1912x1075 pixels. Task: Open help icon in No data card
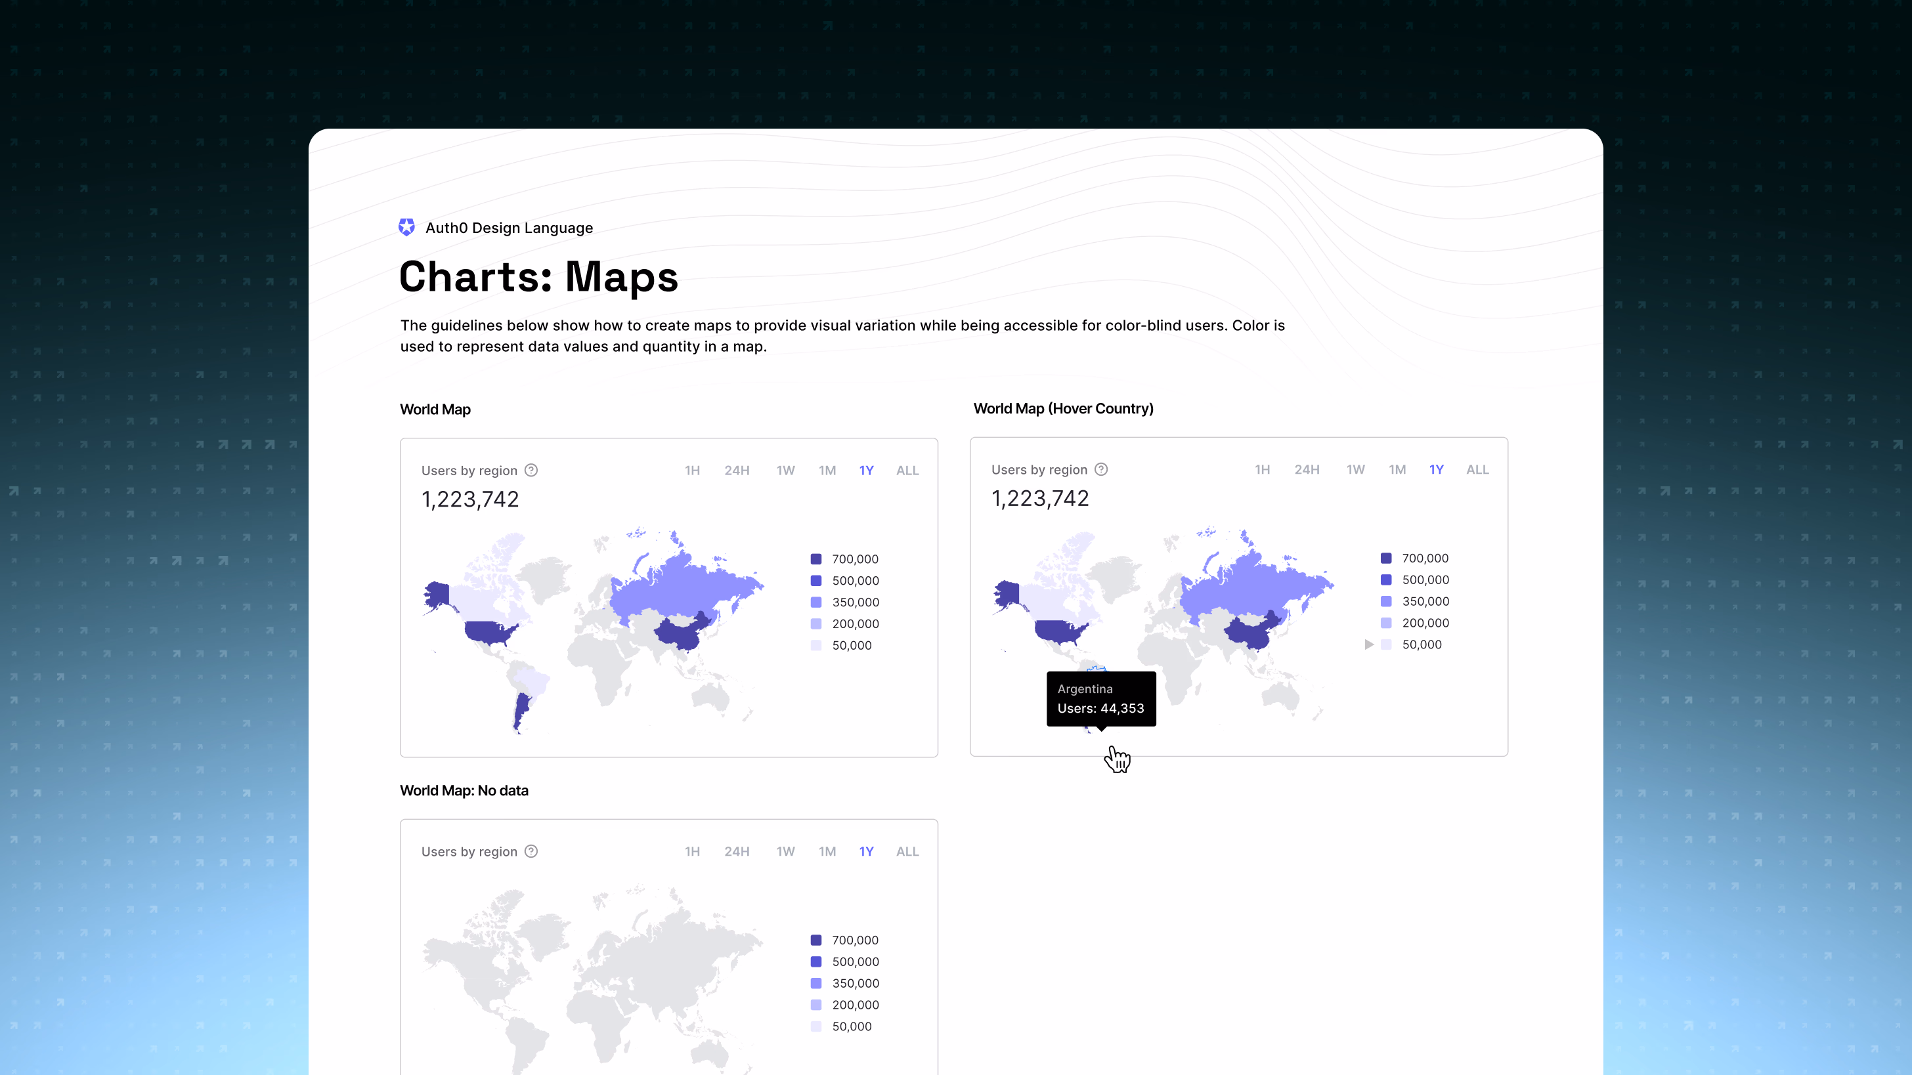[x=531, y=851]
